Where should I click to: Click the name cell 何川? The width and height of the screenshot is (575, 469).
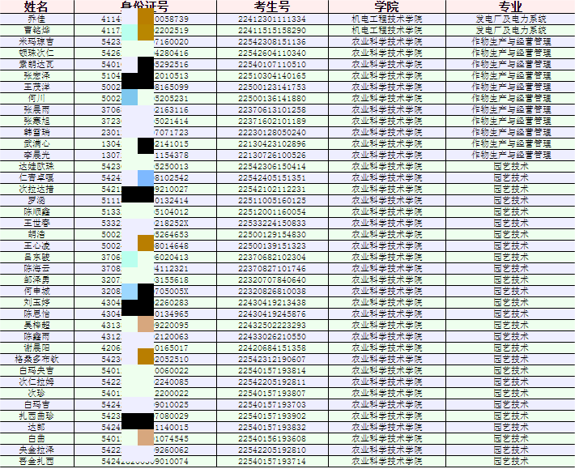click(x=36, y=97)
